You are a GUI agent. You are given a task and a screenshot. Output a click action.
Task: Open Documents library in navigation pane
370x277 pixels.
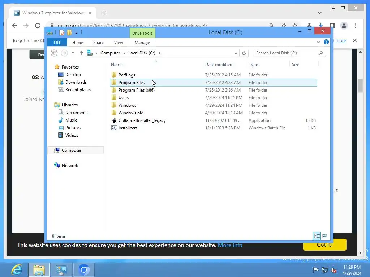[x=76, y=113]
